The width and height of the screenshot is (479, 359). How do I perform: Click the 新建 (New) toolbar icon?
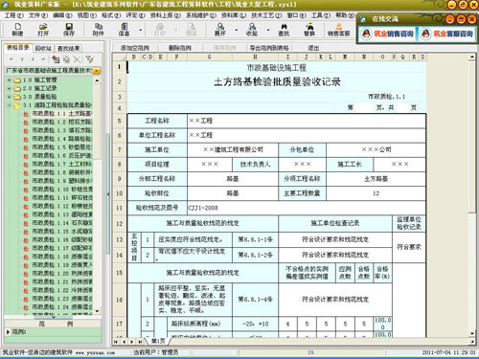pos(17,30)
